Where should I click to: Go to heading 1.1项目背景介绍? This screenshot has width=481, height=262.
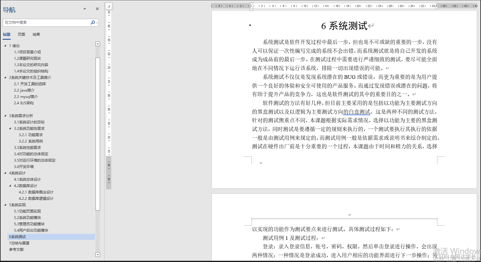tap(27, 52)
